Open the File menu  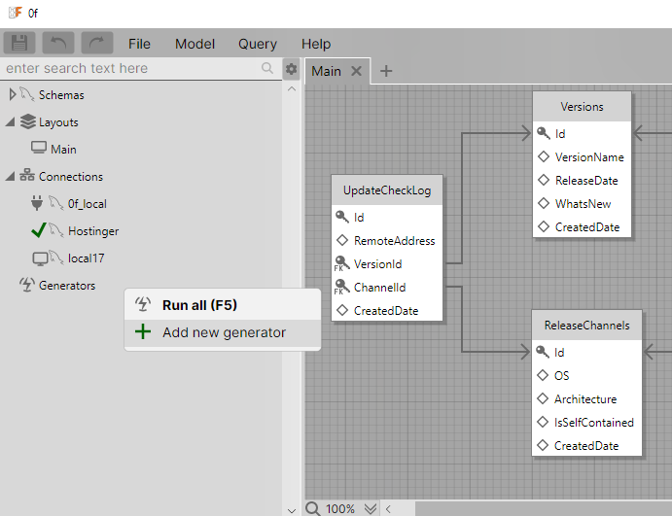tap(139, 44)
